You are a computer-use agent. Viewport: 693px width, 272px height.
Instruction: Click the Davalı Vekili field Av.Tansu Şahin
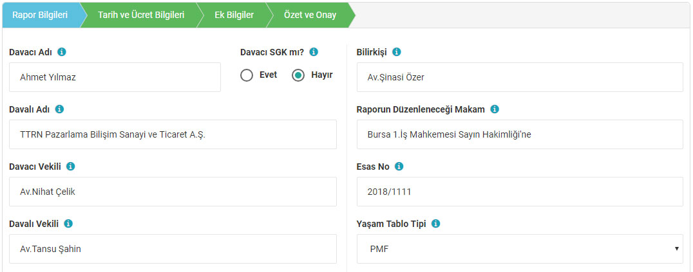(173, 249)
